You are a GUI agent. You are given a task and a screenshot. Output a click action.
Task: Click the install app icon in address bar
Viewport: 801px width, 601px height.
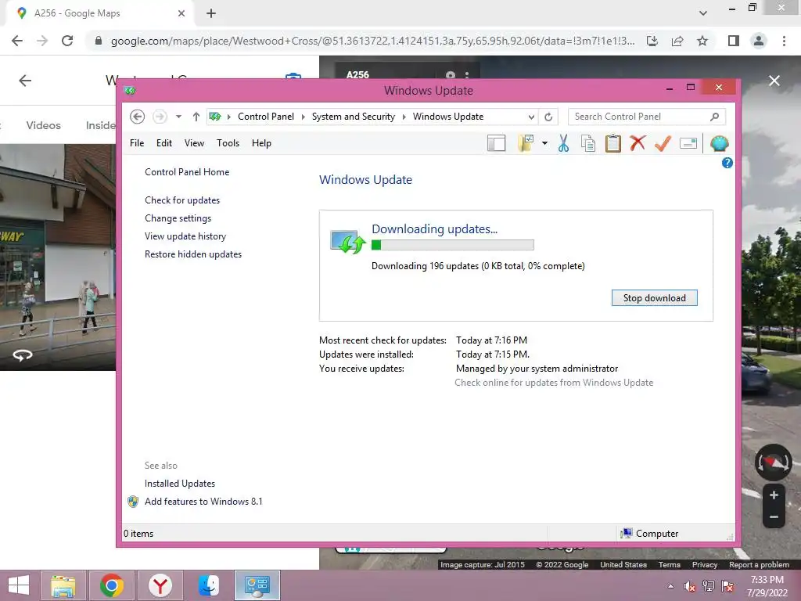click(652, 41)
